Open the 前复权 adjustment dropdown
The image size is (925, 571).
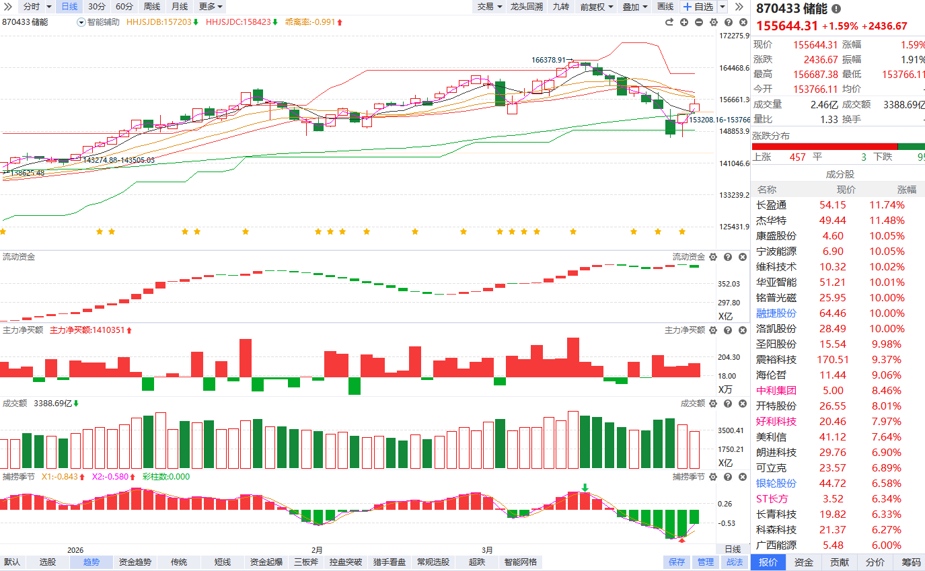(x=597, y=7)
